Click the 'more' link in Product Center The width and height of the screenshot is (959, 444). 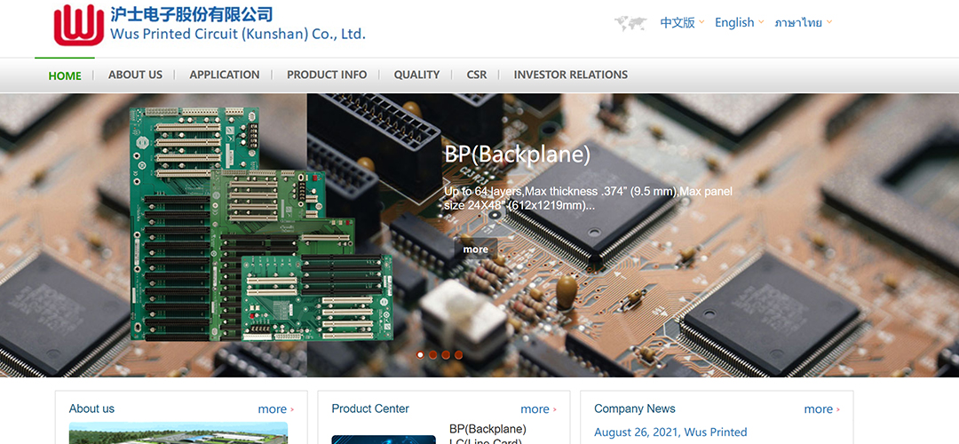coord(538,409)
